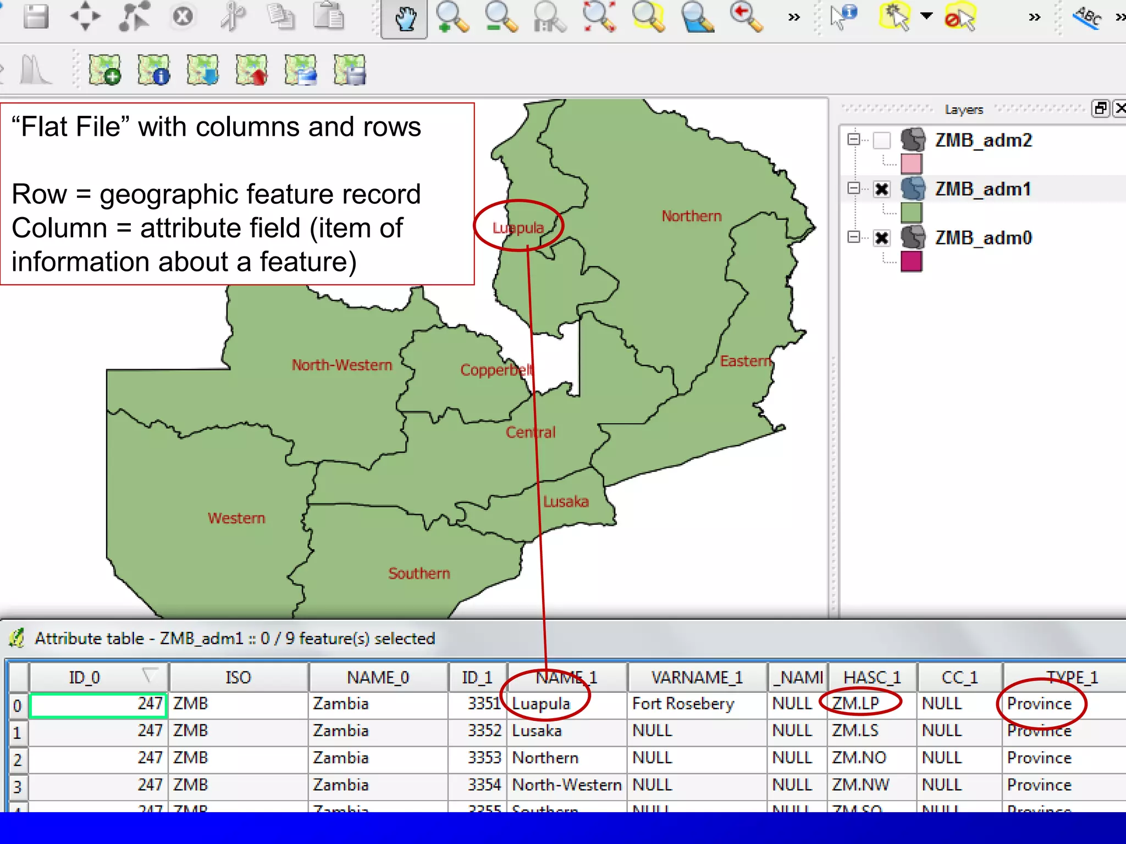Click GRASS map icon with blue arrow
Image resolution: width=1126 pixels, height=844 pixels.
click(203, 70)
